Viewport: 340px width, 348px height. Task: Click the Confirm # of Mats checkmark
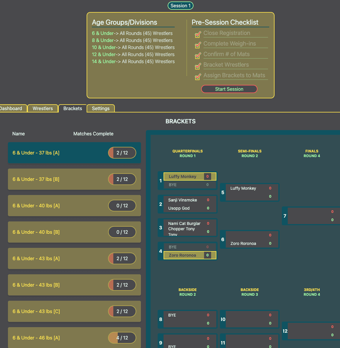coord(198,56)
